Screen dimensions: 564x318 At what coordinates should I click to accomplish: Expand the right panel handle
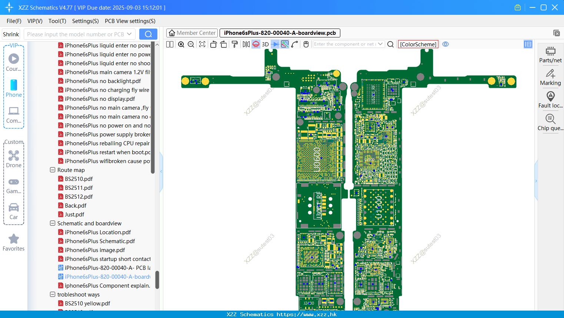(x=536, y=181)
